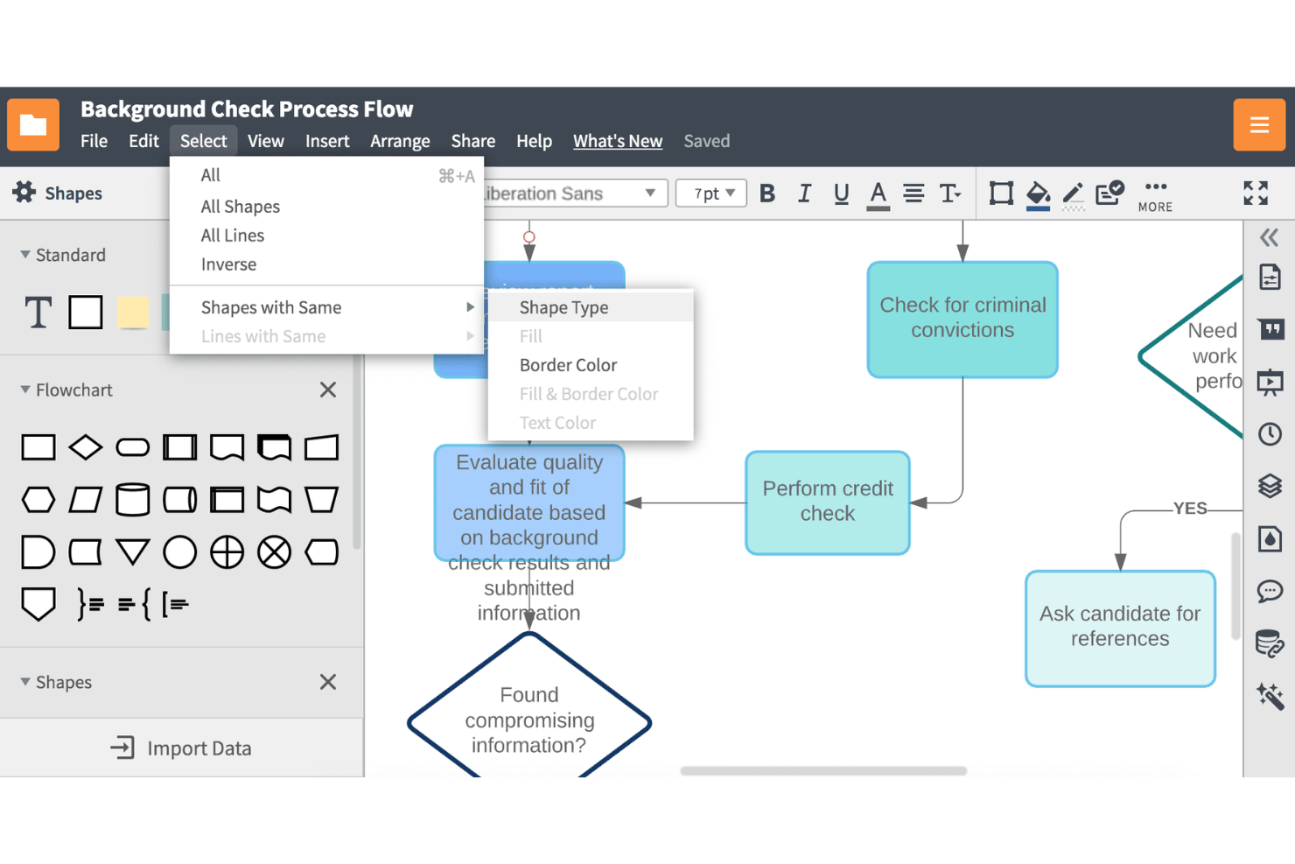This screenshot has height=864, width=1295.
Task: Select the flowchart terminator pill shape
Action: [x=132, y=448]
